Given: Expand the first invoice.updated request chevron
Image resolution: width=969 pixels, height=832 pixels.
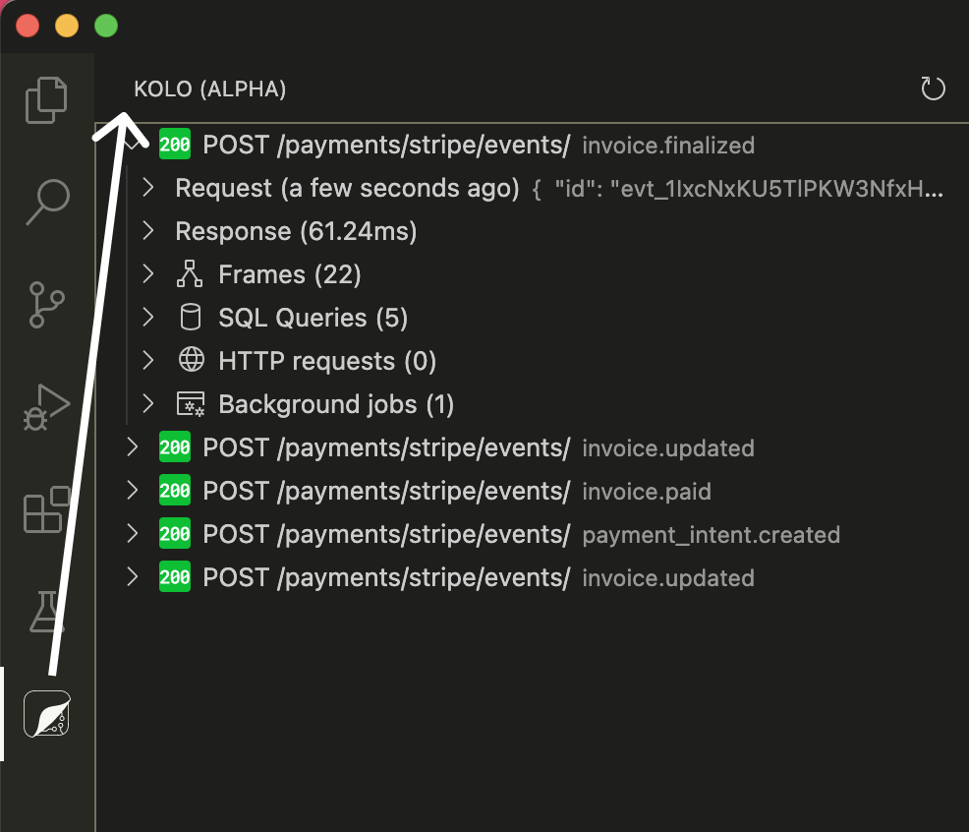Looking at the screenshot, I should point(133,447).
